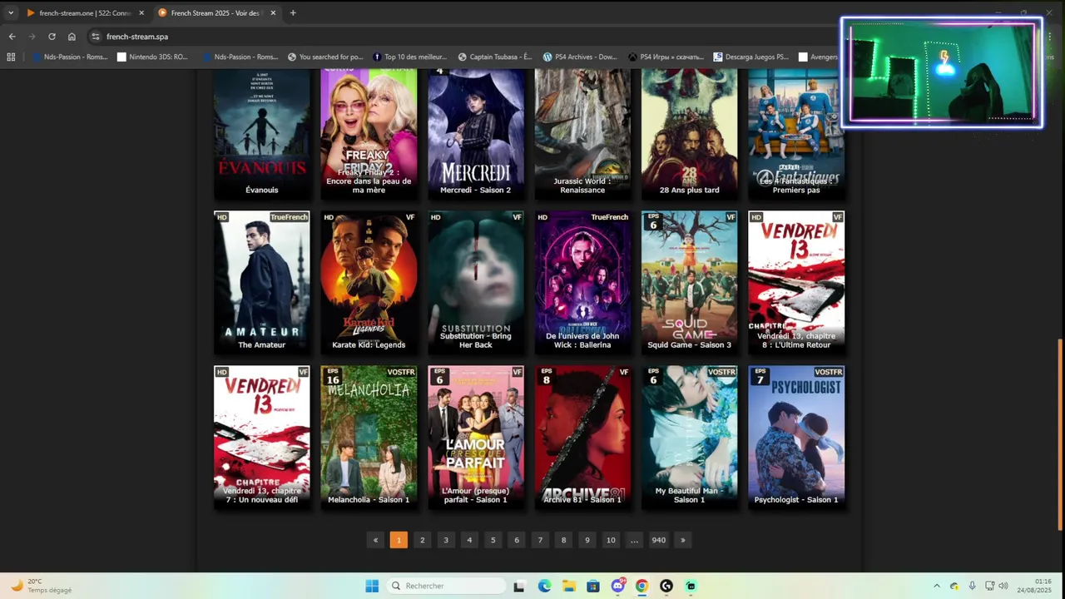Show hidden system tray icons chevron

(x=937, y=586)
